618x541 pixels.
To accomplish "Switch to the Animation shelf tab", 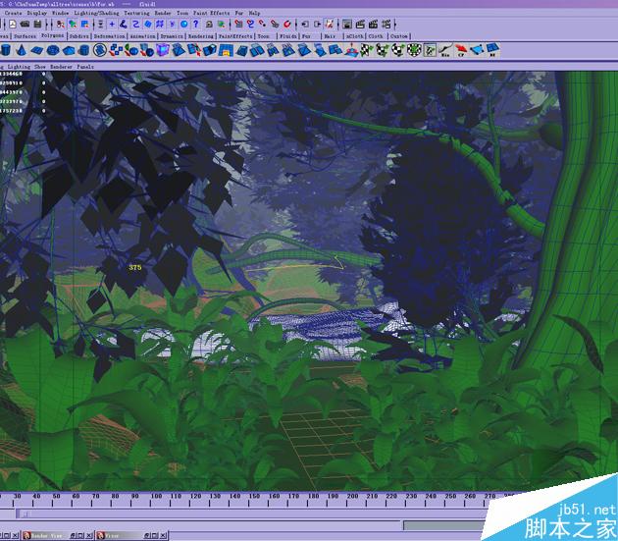I will click(142, 36).
